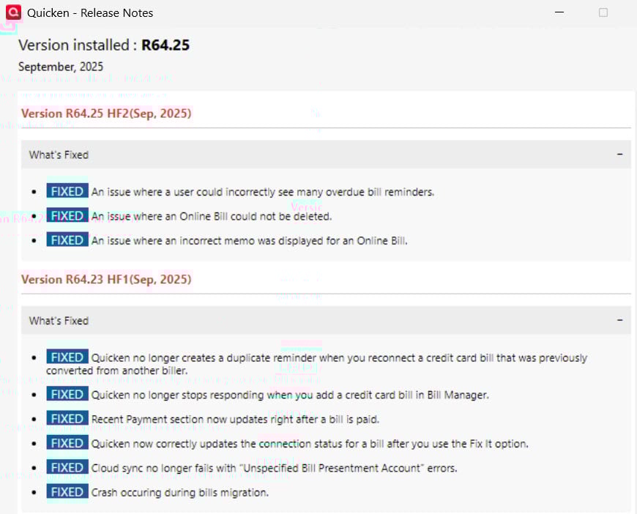Minimize the Release Notes window

[x=559, y=12]
